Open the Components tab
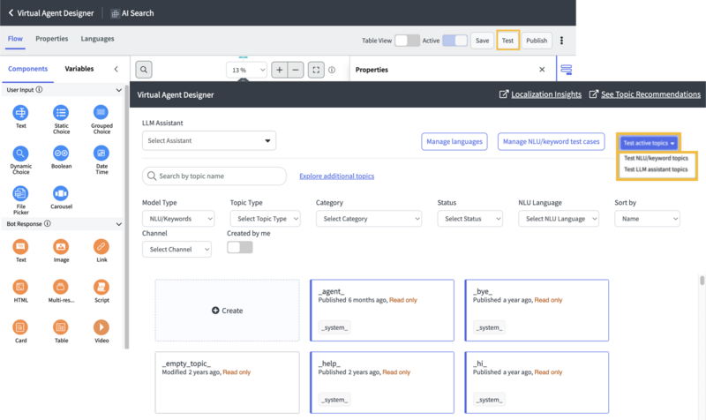Screen dimensions: 706x420 pos(28,69)
